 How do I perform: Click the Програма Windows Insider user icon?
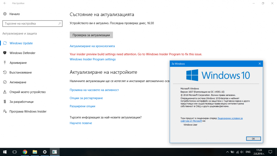point(5,111)
